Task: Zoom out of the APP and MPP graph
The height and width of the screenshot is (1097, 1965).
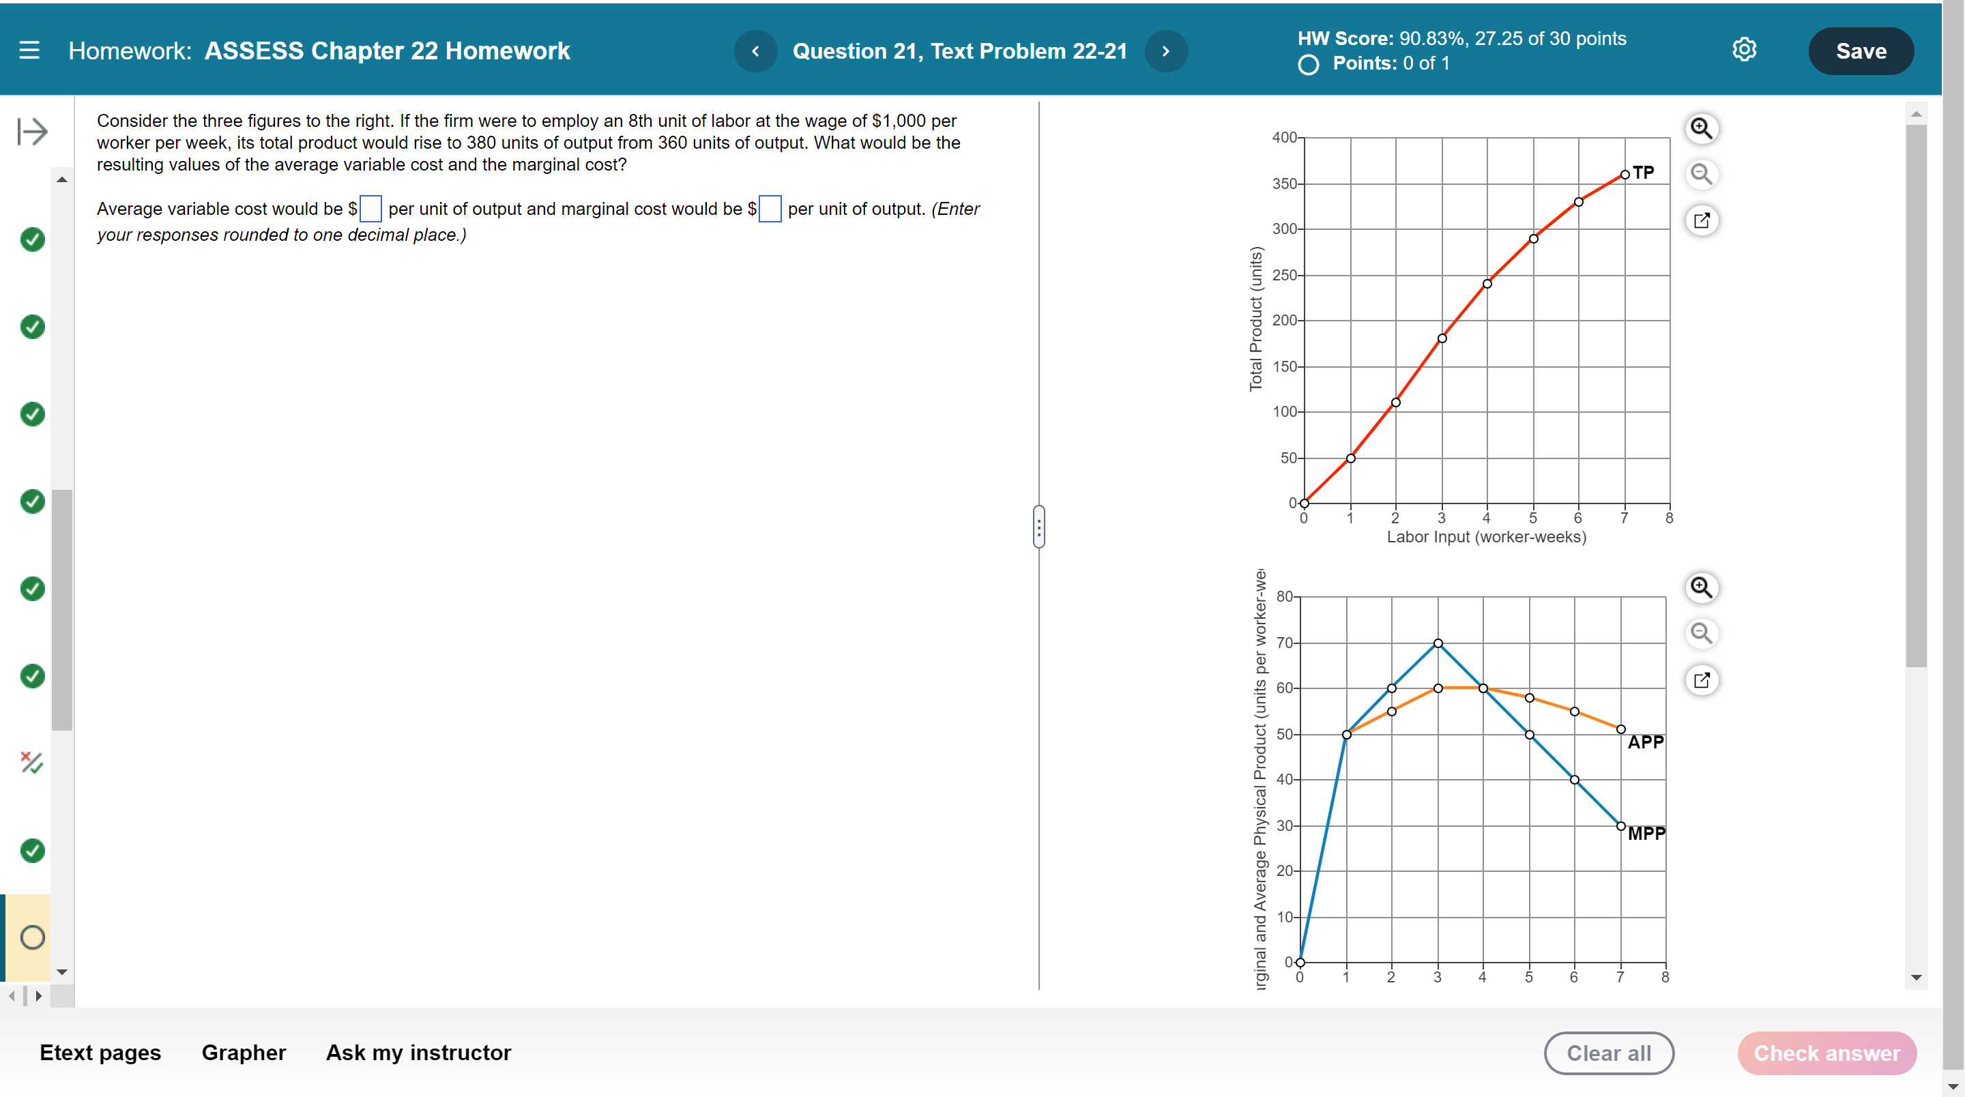Action: pos(1701,632)
